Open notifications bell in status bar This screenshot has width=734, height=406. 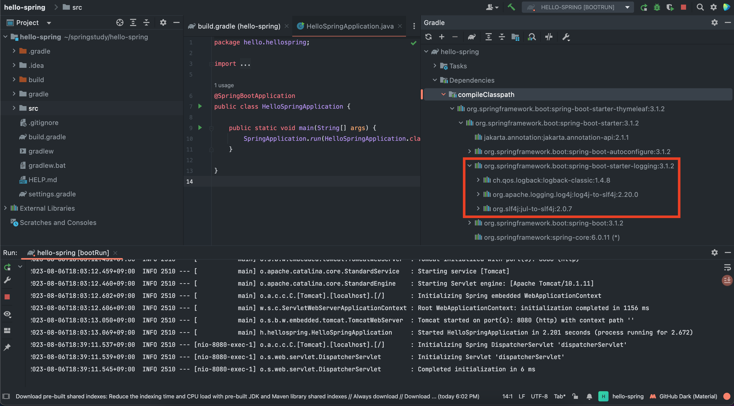pos(589,396)
